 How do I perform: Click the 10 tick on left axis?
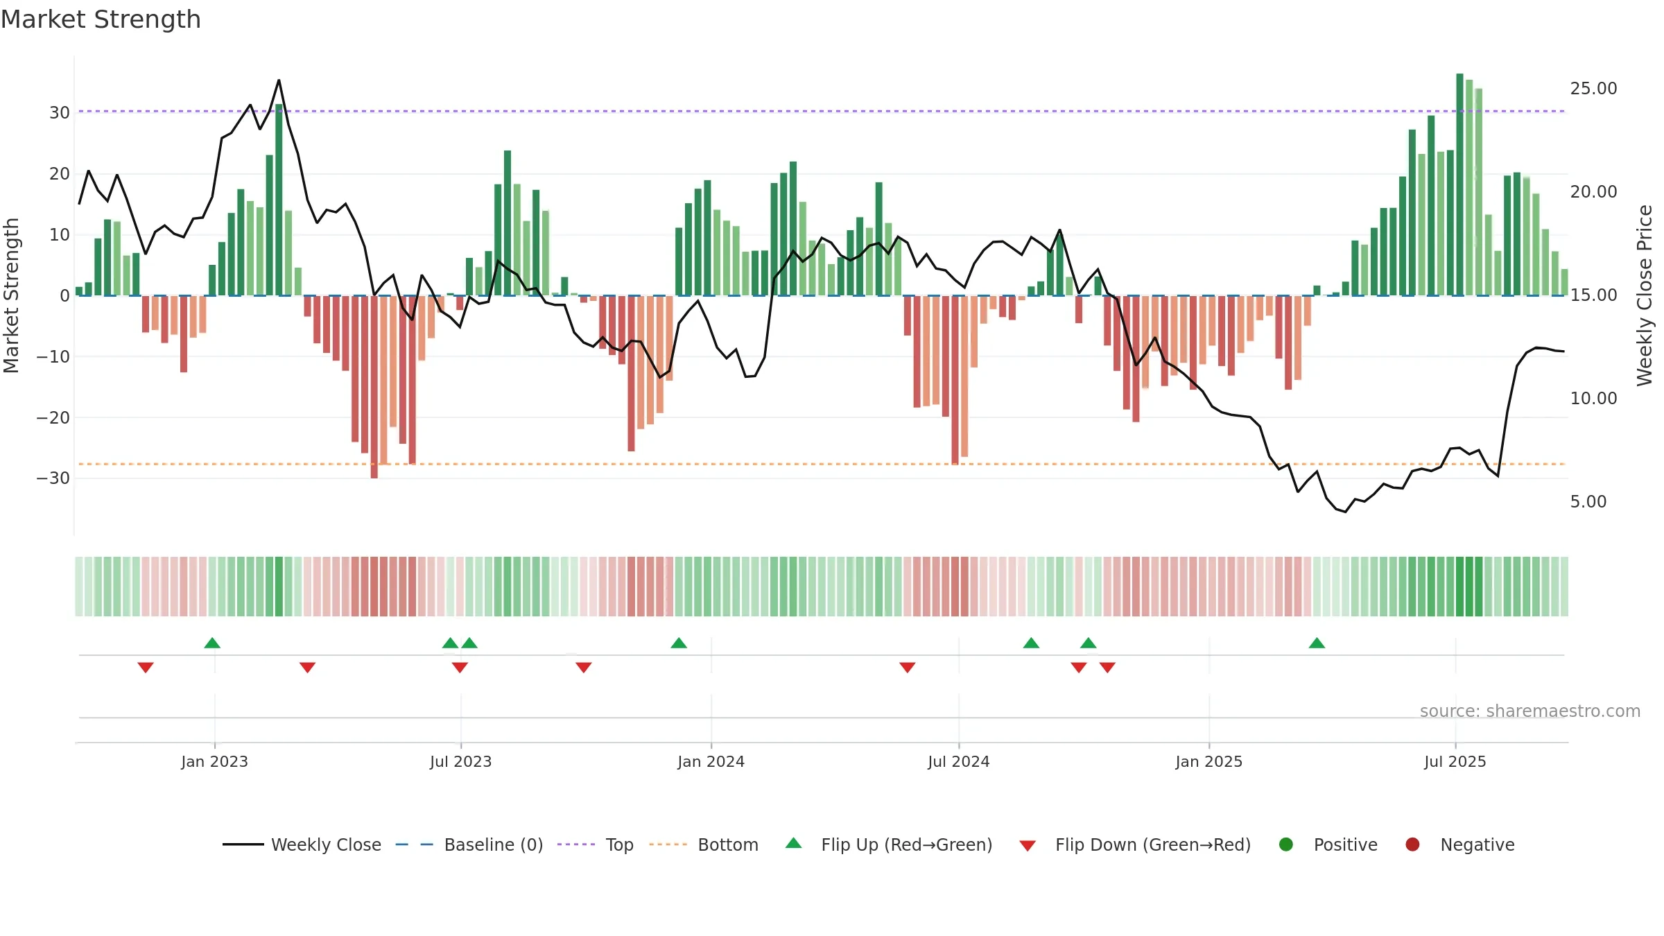[60, 234]
